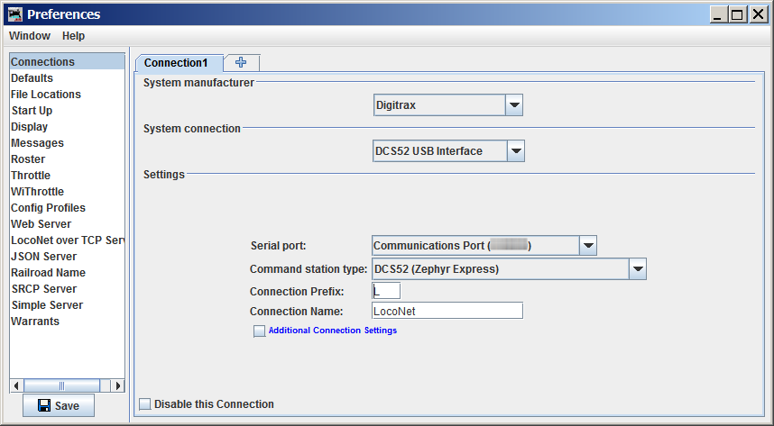
Task: Click the Connection Name LocoNet field
Action: click(x=447, y=311)
